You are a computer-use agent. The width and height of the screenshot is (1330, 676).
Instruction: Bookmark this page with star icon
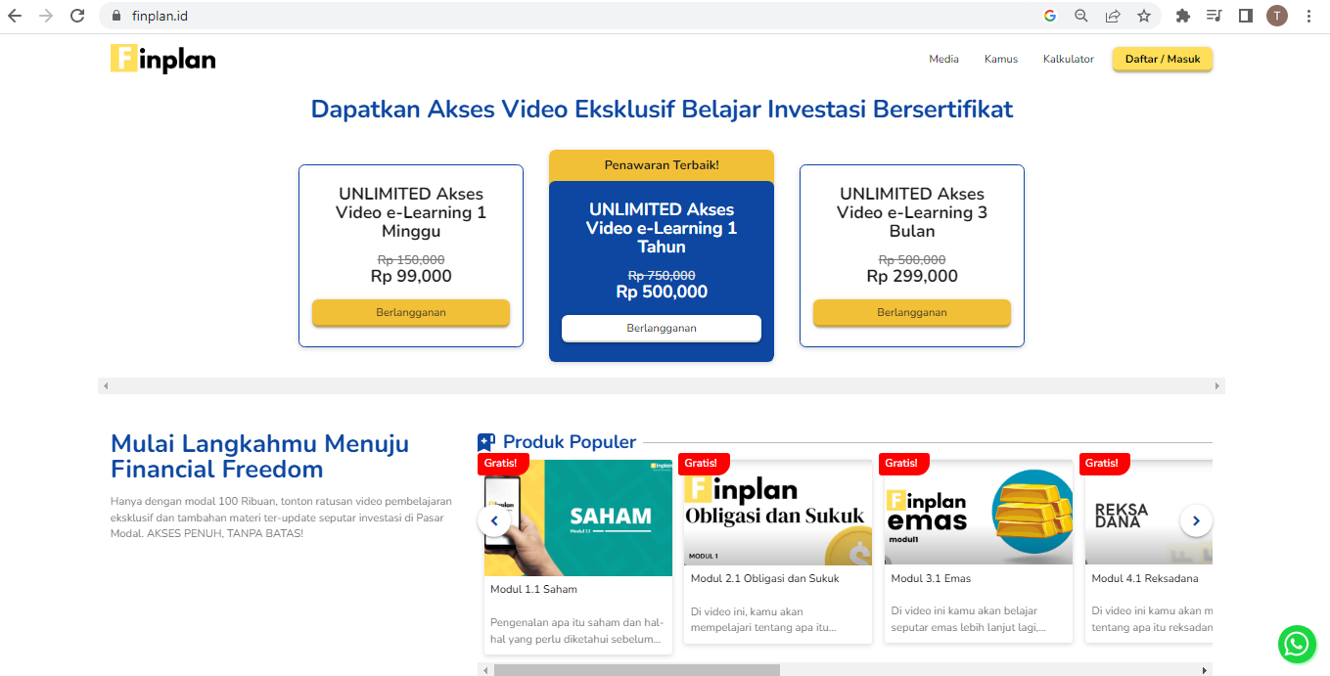[1143, 16]
